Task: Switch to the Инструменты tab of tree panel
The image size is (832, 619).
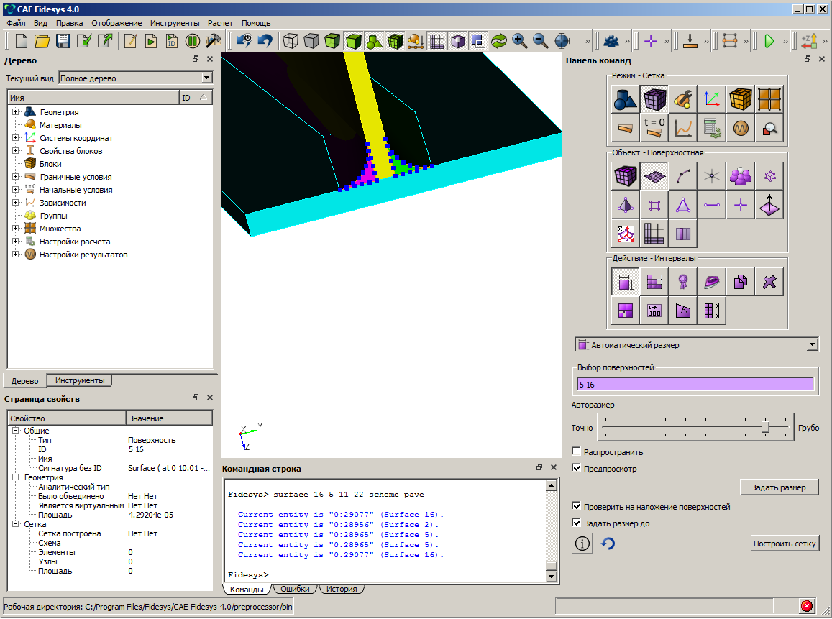Action: [80, 380]
